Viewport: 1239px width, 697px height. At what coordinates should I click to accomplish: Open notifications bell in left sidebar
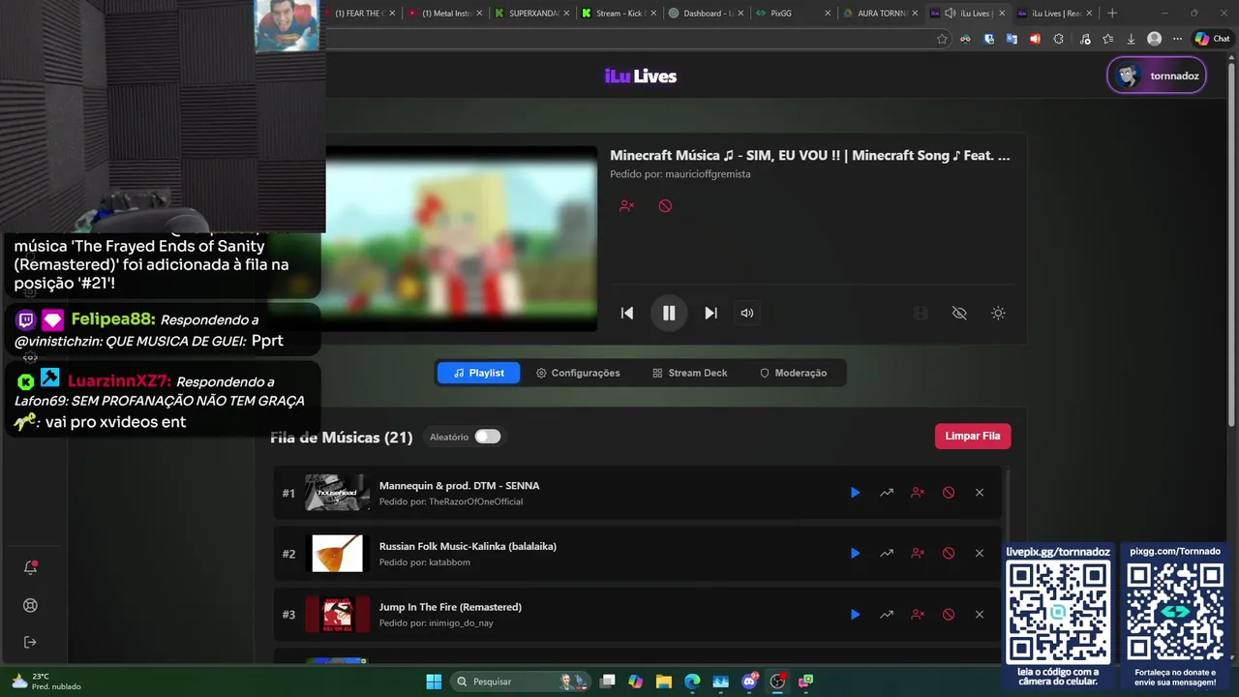pyautogui.click(x=30, y=568)
